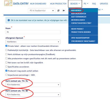Click the refresh arrows icon button
110x99 pixels.
[58, 11]
